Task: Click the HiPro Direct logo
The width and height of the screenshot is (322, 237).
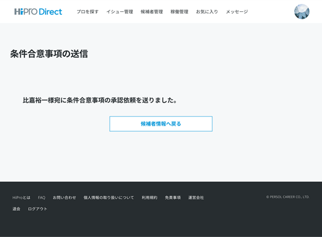Action: [38, 12]
